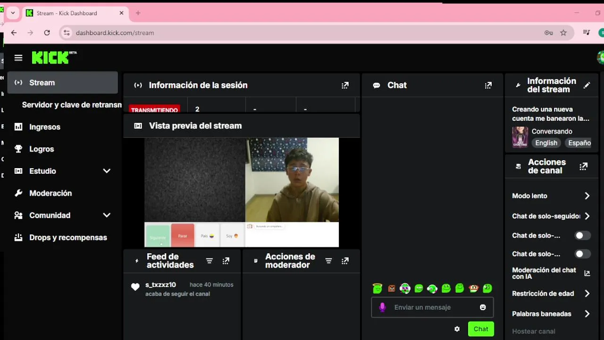The height and width of the screenshot is (340, 604).
Task: Close the Stream - Kick Dashboard tab
Action: tap(121, 13)
